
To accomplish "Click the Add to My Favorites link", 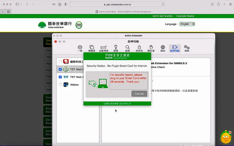I will point(162,16).
